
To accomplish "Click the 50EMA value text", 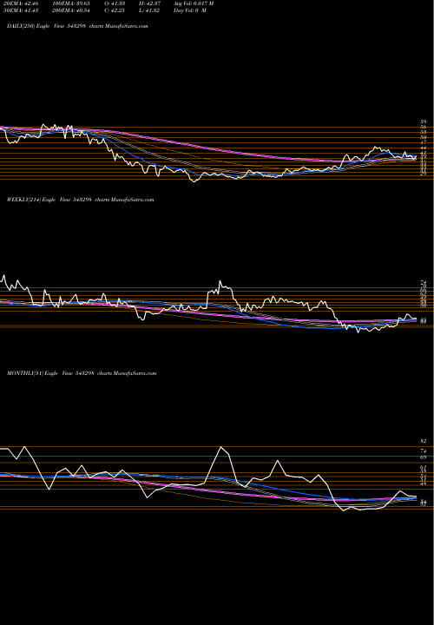I will (20, 10).
